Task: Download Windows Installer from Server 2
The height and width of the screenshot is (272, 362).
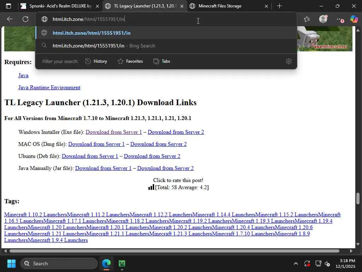Action: pyautogui.click(x=176, y=132)
